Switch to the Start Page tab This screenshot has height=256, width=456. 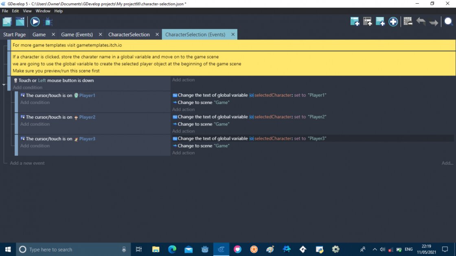(14, 34)
